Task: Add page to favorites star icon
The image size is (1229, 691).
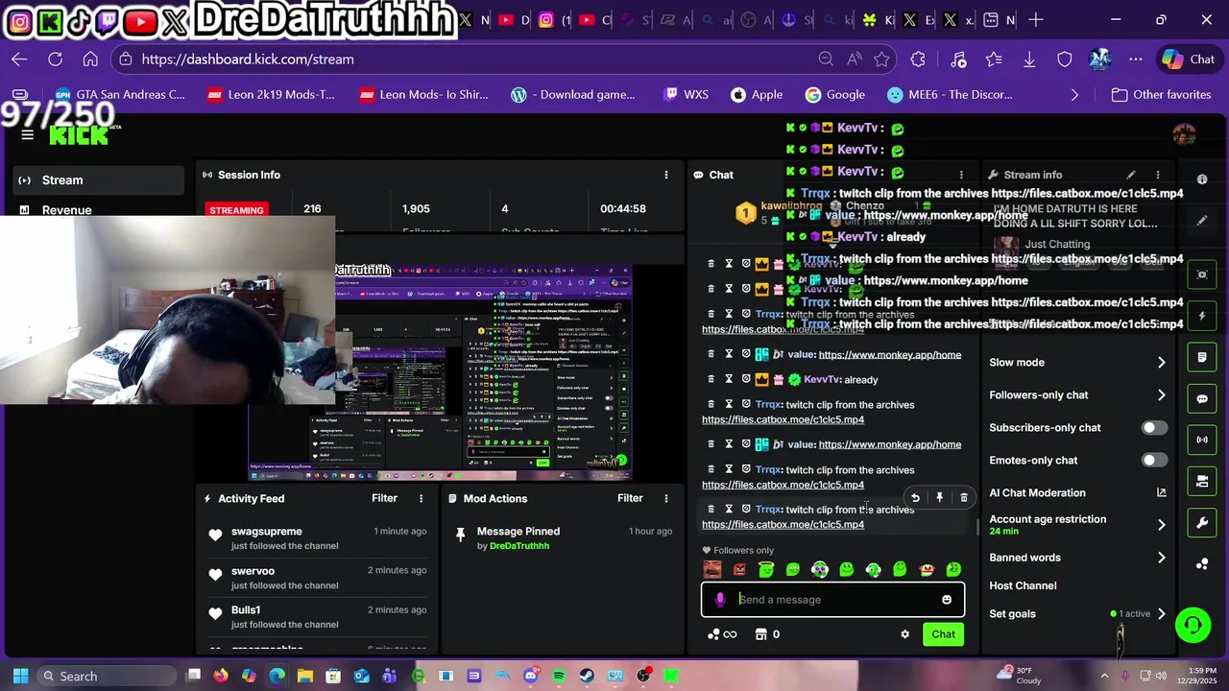Action: (x=881, y=60)
